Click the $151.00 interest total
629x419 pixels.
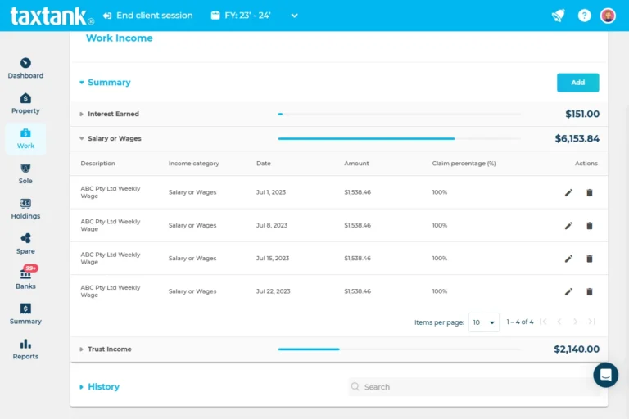pos(582,115)
